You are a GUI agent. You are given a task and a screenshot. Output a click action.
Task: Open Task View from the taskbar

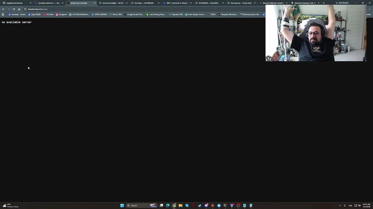161,206
